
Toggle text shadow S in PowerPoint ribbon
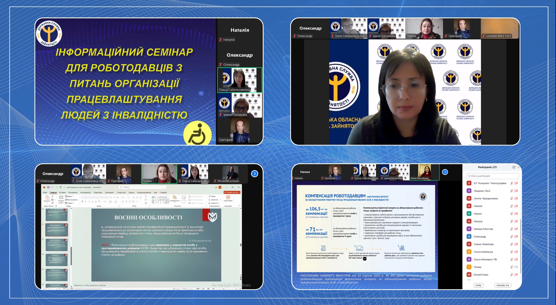92,202
